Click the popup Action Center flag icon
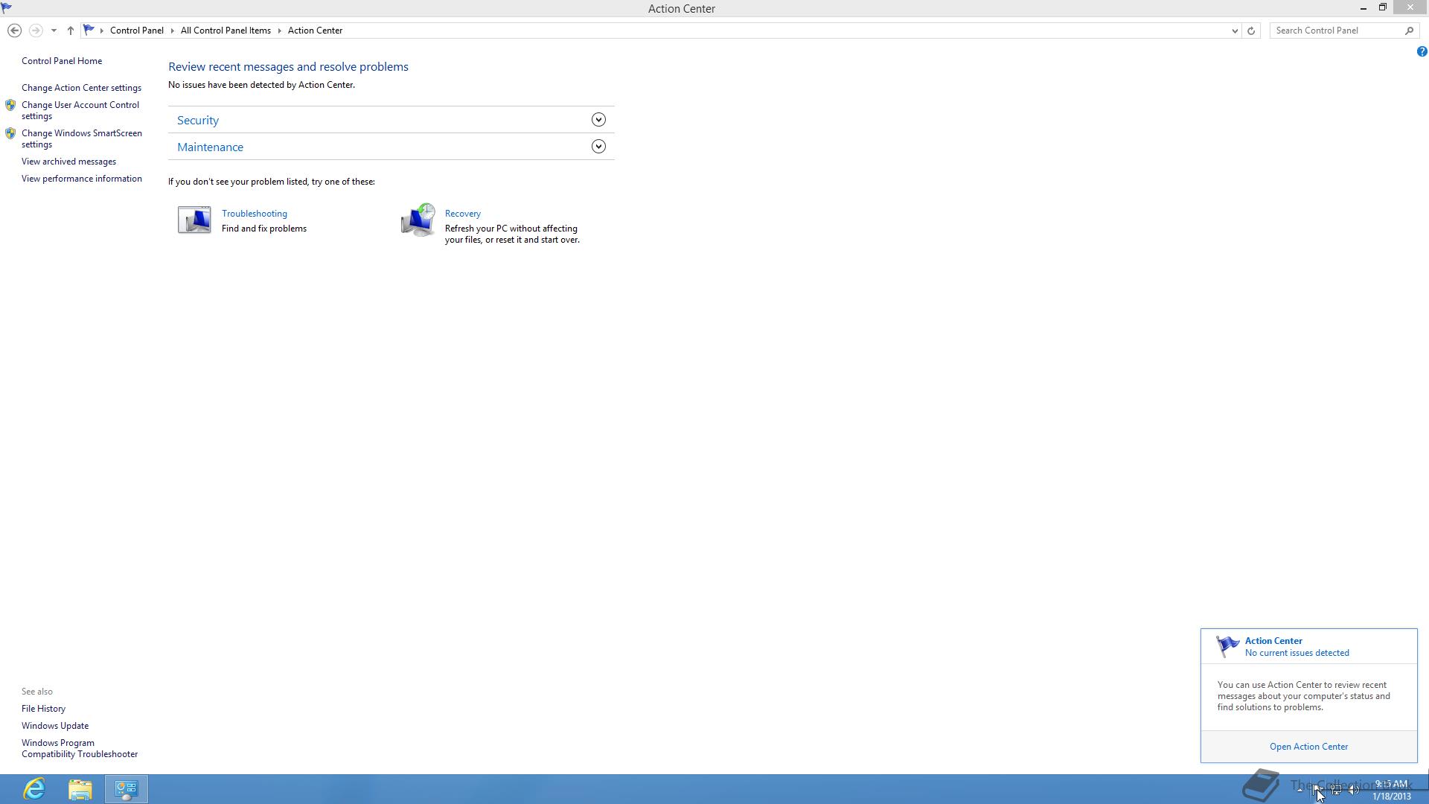This screenshot has width=1429, height=804. pos(1227,646)
